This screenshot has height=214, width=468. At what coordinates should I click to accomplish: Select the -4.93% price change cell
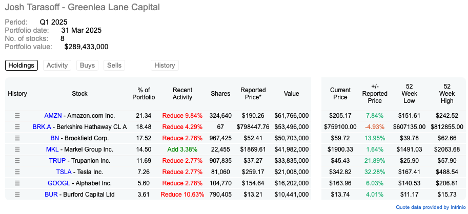coord(375,127)
